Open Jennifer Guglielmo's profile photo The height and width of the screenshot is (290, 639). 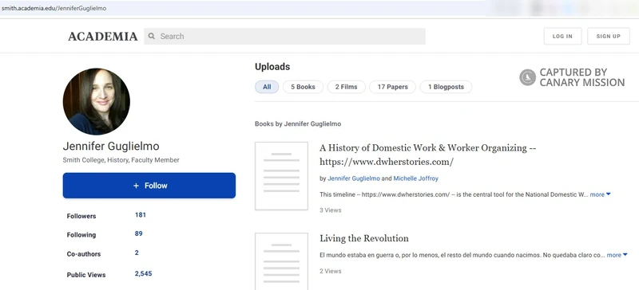point(97,101)
